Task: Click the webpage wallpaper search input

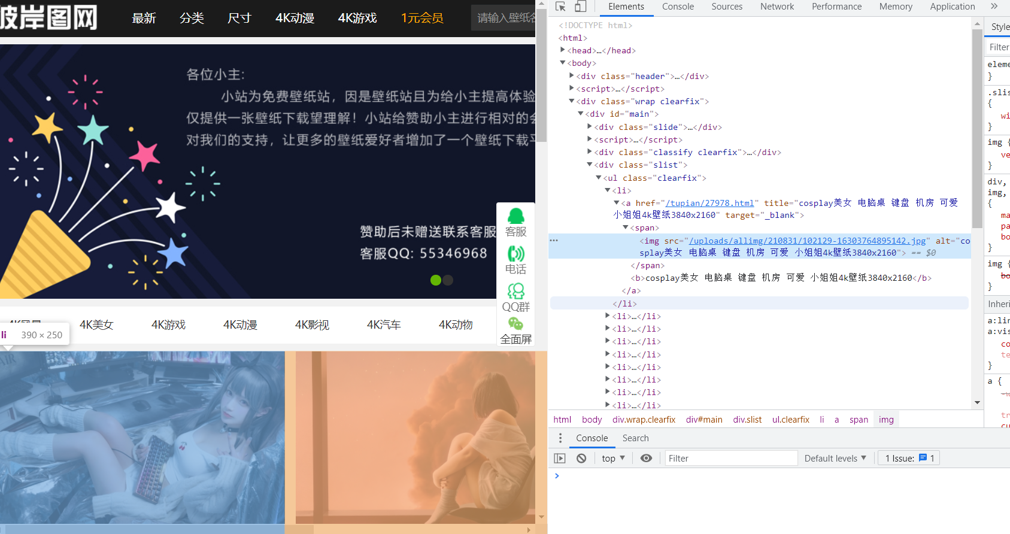Action: [504, 18]
